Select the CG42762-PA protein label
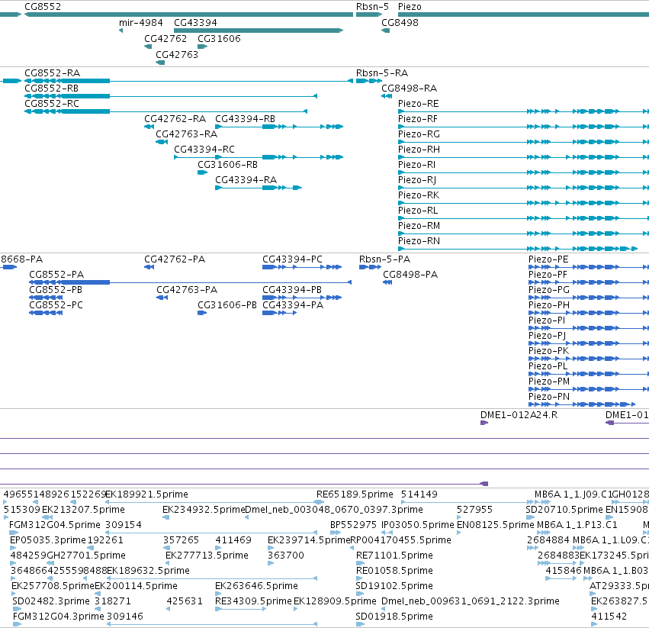This screenshot has width=649, height=628. pyautogui.click(x=174, y=259)
